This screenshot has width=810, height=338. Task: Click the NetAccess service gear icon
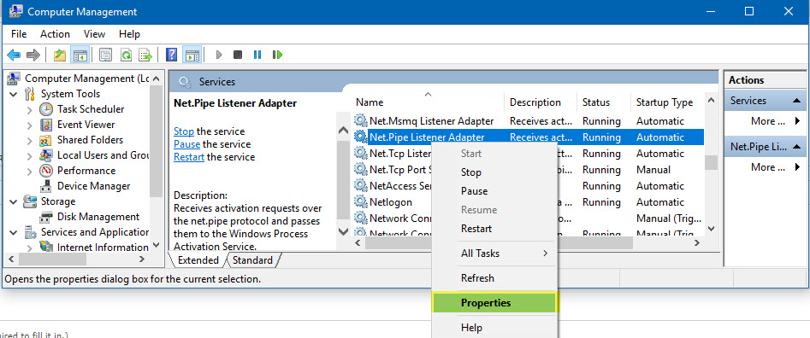[360, 186]
